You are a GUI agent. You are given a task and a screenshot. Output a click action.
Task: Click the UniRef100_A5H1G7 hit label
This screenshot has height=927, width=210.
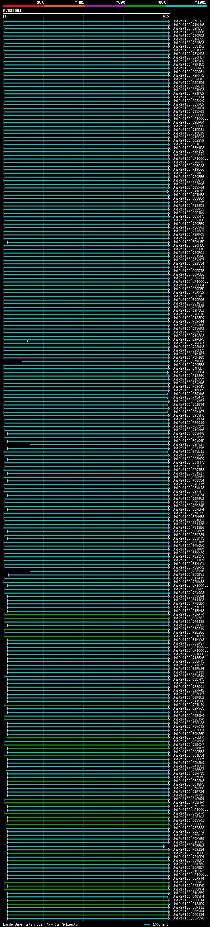188,412
